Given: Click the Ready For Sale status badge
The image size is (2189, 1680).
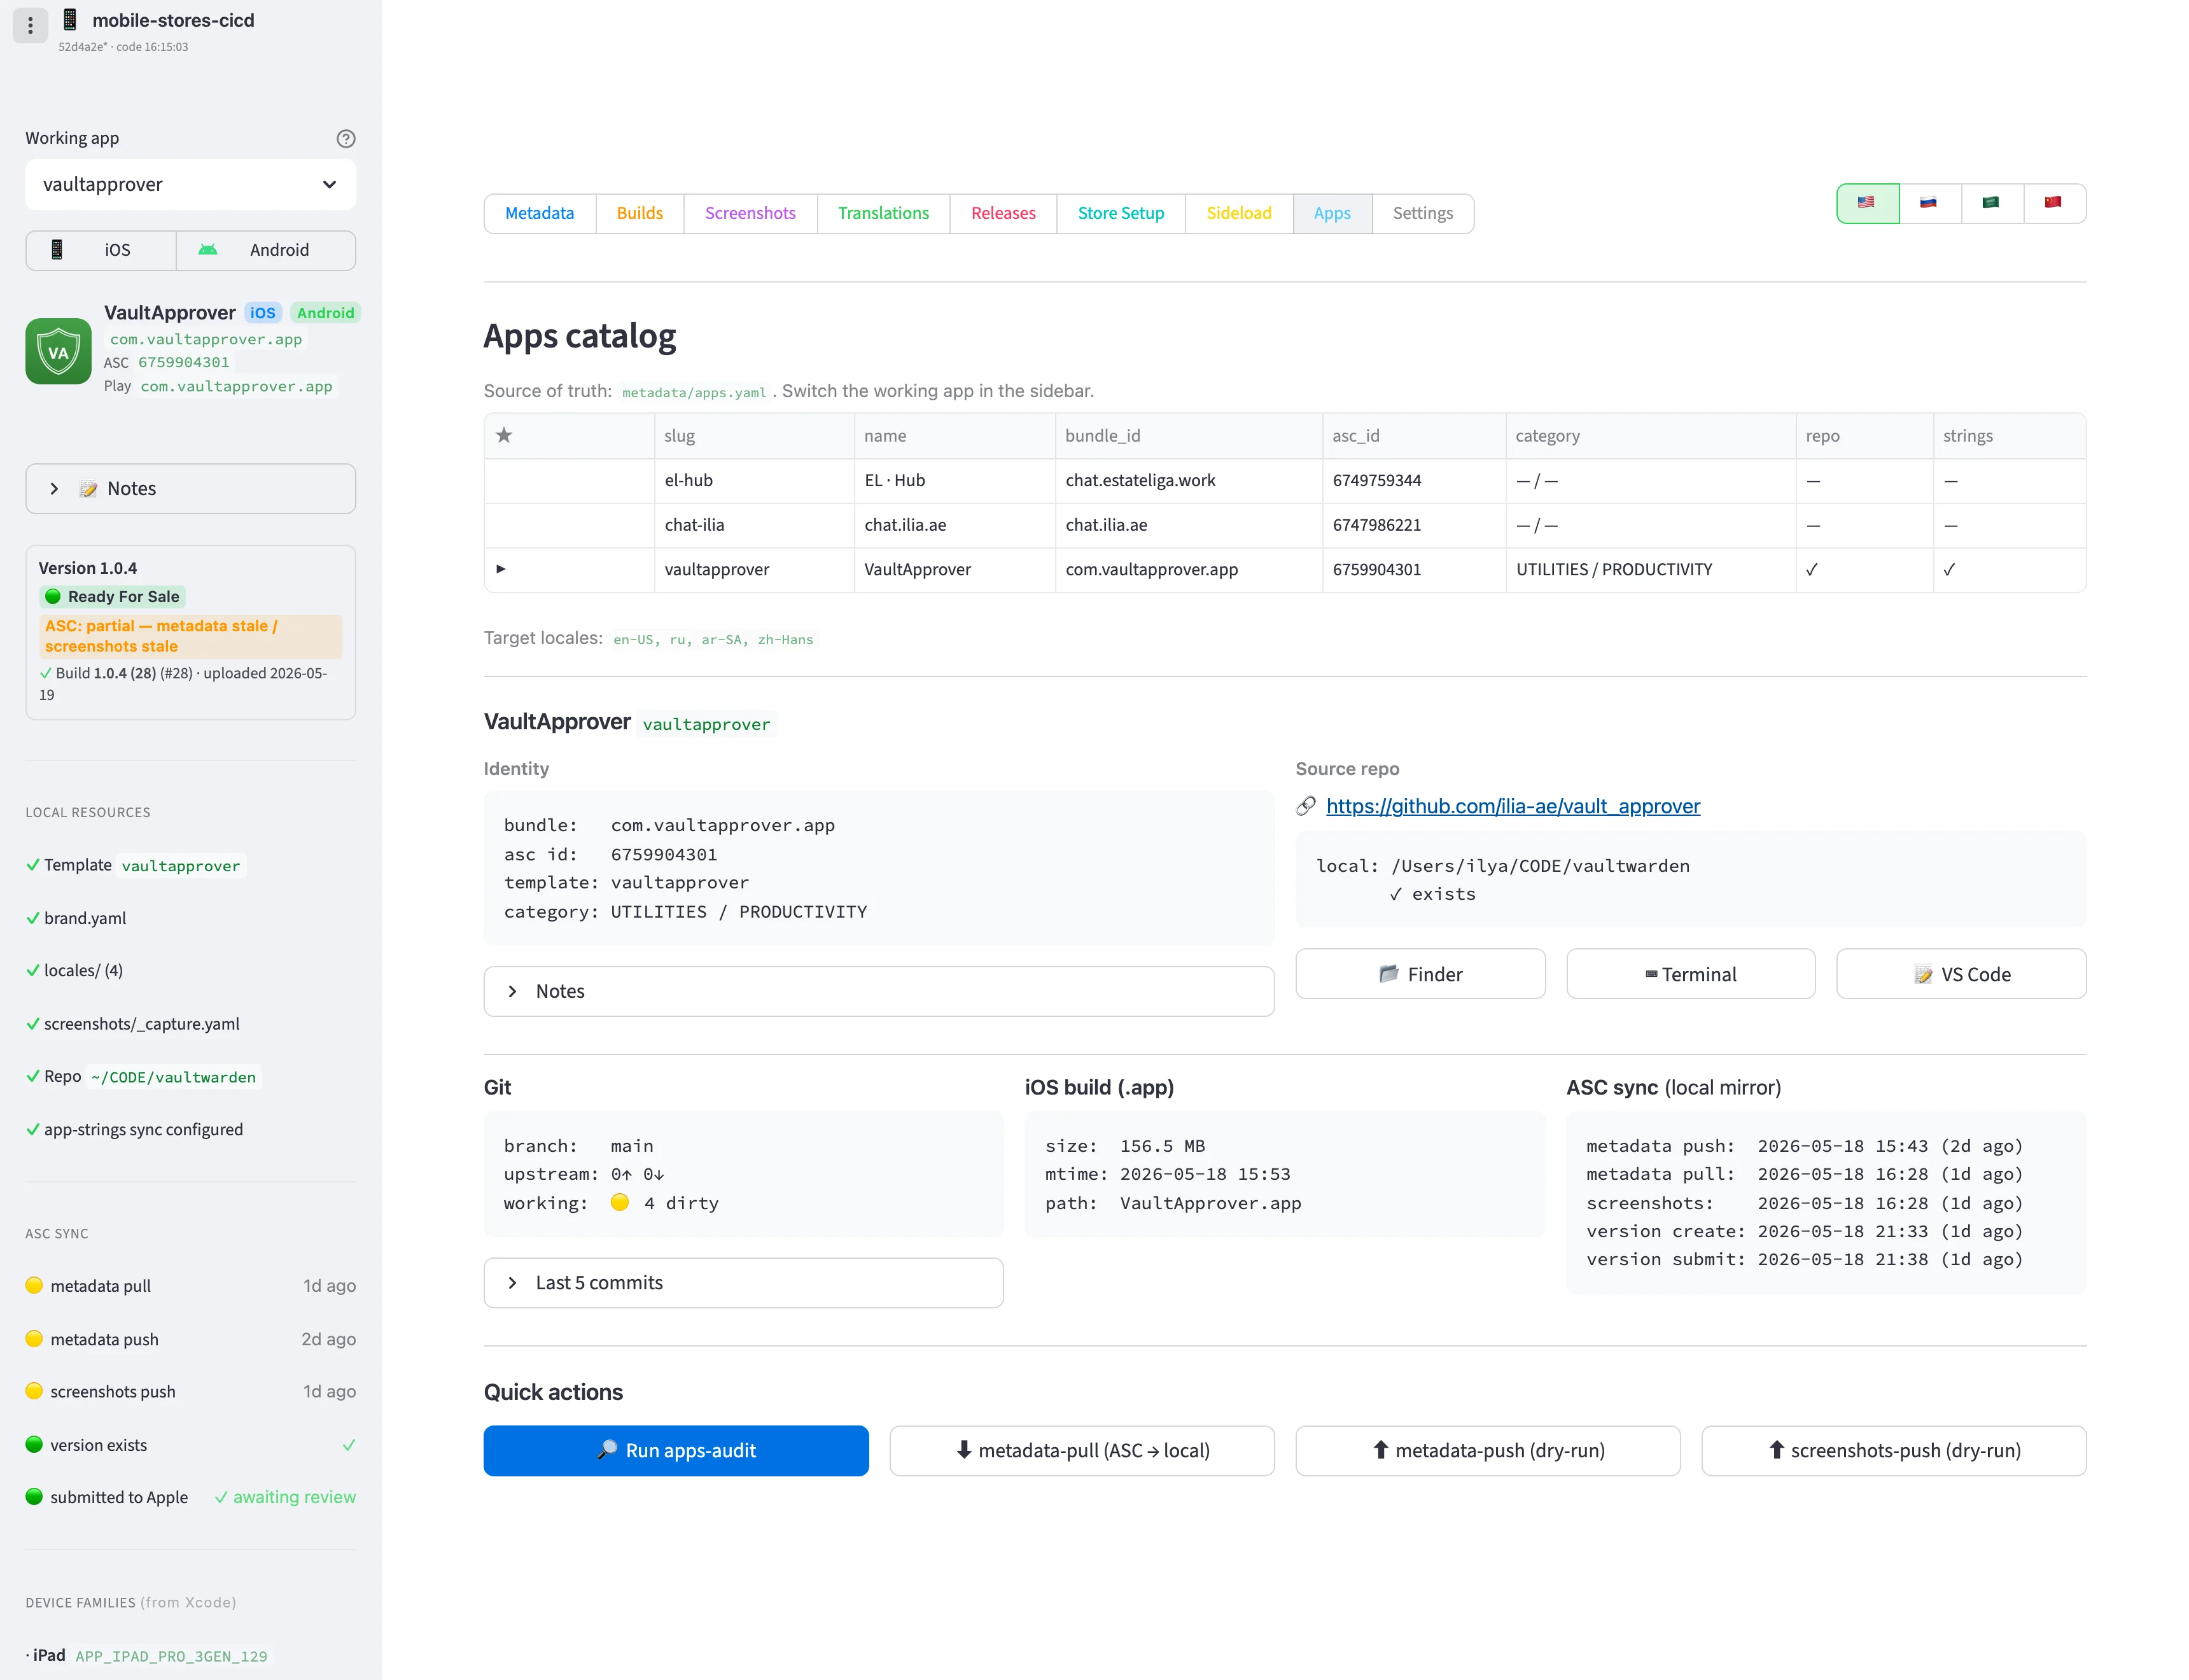Looking at the screenshot, I should [x=112, y=597].
